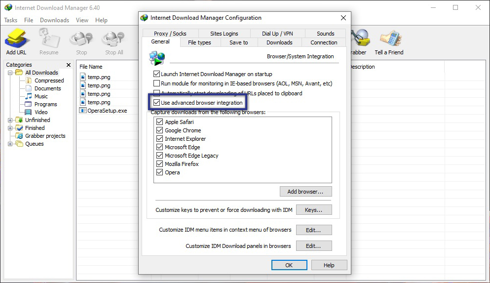Click the Description column header

(x=363, y=67)
